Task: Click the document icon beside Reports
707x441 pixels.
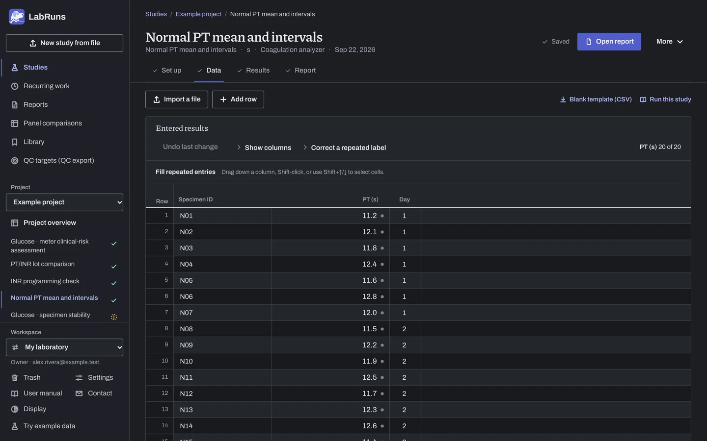Action: [x=15, y=105]
